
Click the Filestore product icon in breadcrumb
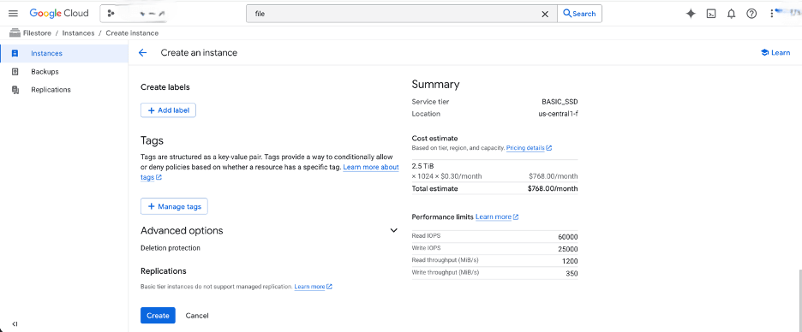pos(15,33)
